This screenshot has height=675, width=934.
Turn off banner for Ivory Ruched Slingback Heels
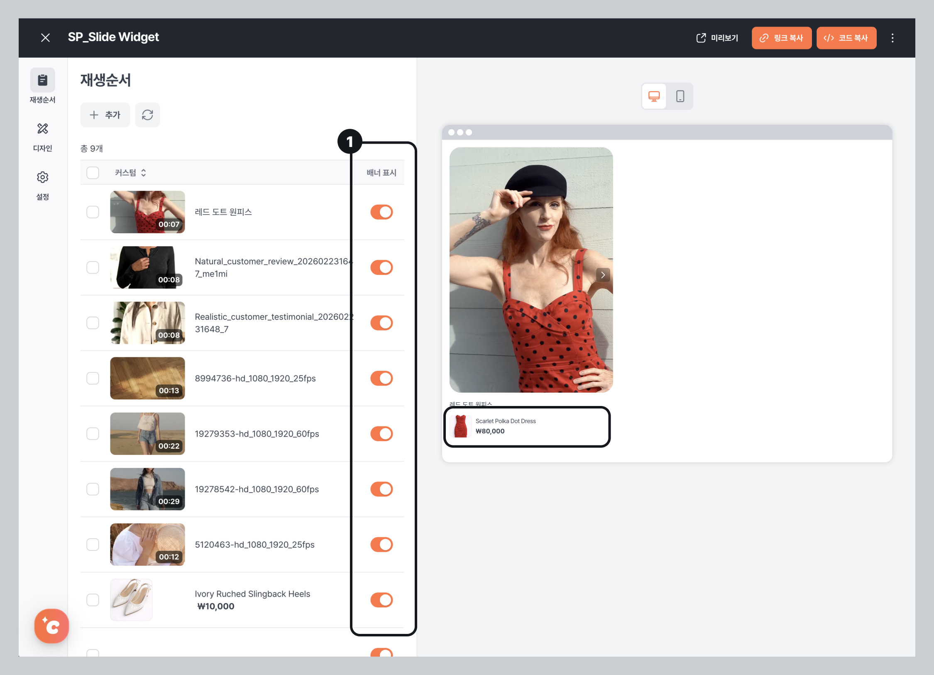381,600
